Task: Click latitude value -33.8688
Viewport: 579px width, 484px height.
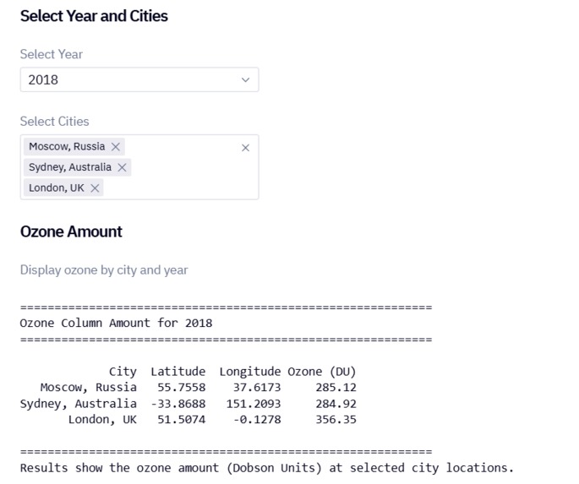Action: click(x=178, y=404)
